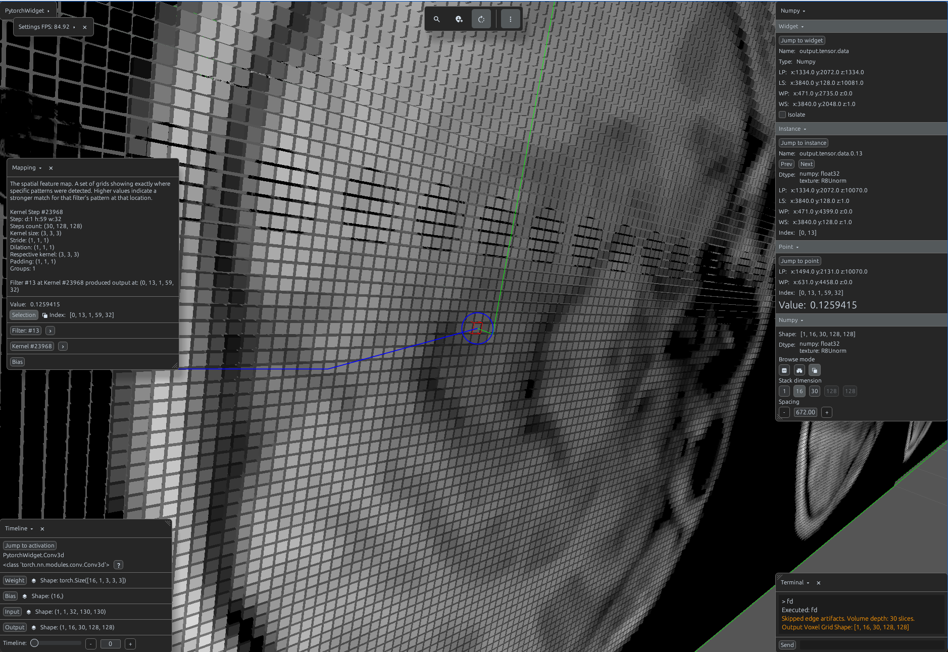948x652 pixels.
Task: Select the 2D browse mode icon
Action: pos(784,370)
